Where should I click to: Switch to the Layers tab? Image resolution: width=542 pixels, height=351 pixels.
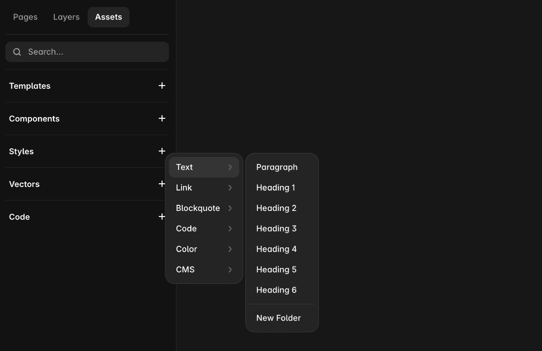click(x=66, y=17)
